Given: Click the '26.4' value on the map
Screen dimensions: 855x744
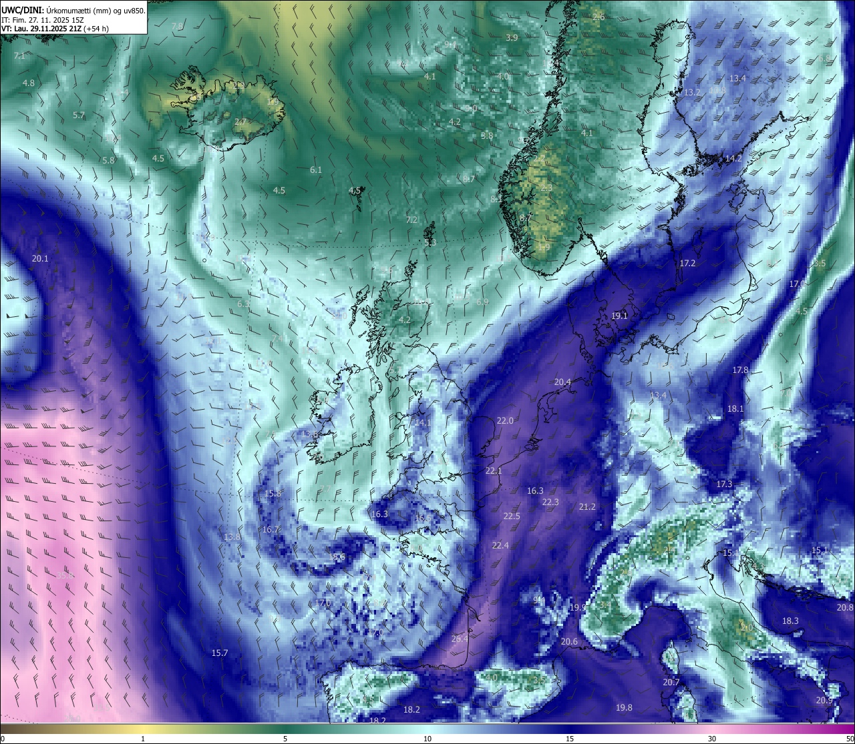Looking at the screenshot, I should tap(460, 639).
